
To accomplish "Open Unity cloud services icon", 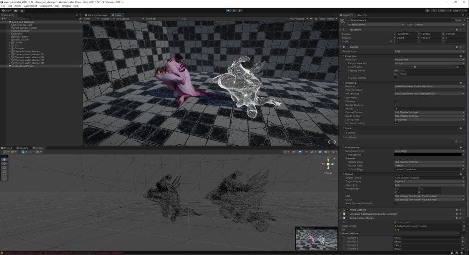I will coord(16,11).
